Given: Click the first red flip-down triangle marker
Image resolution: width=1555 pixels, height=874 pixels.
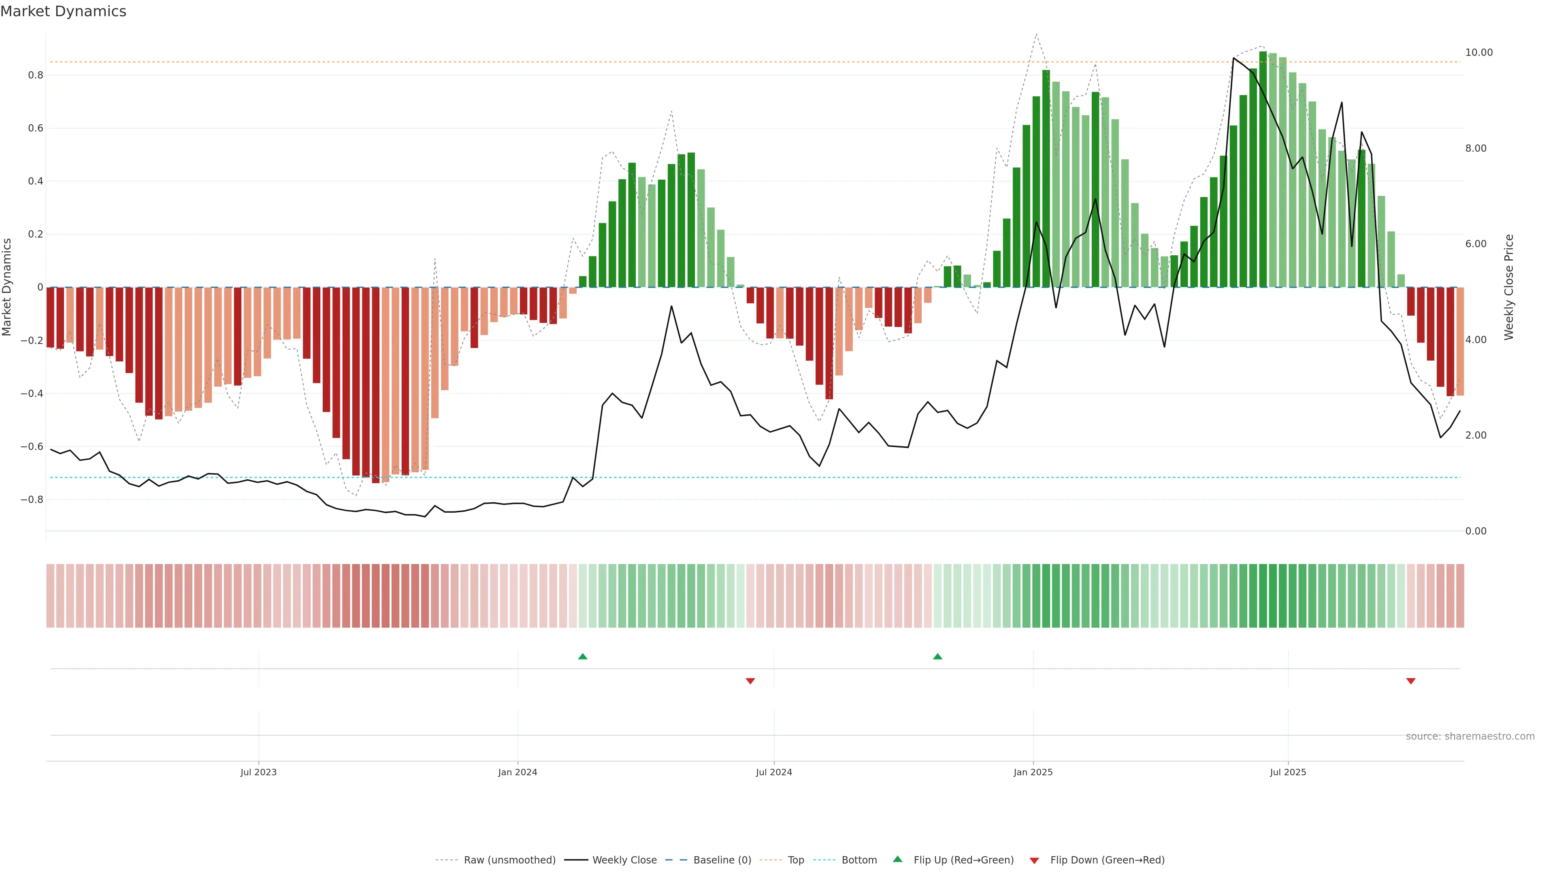Looking at the screenshot, I should click(750, 681).
